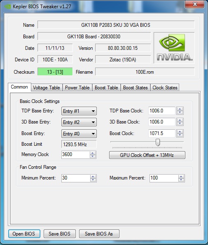Increase Boost Clock with up arrow
Screen dimensions: 208x245
[x=180, y=132]
